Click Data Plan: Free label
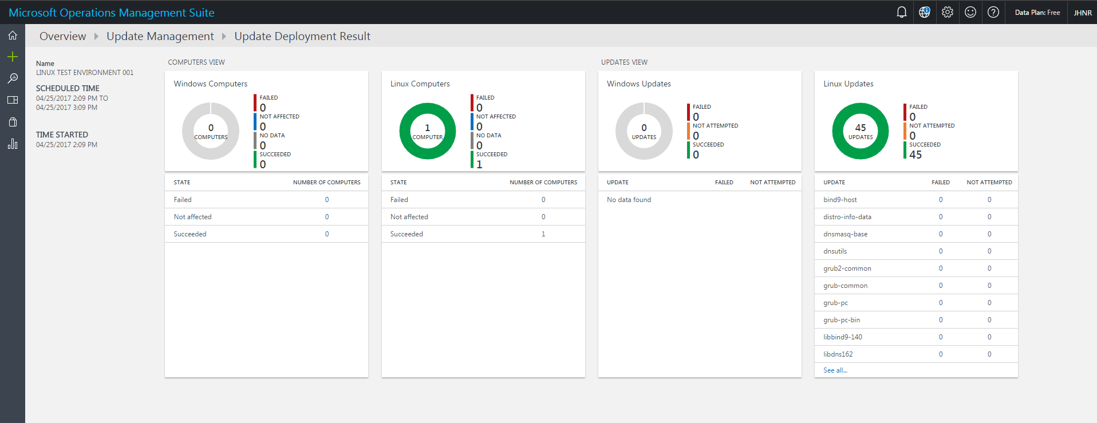This screenshot has width=1097, height=423. tap(1037, 13)
